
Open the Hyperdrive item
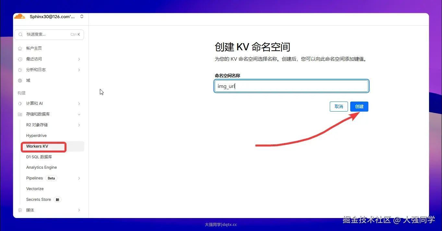tap(36, 136)
